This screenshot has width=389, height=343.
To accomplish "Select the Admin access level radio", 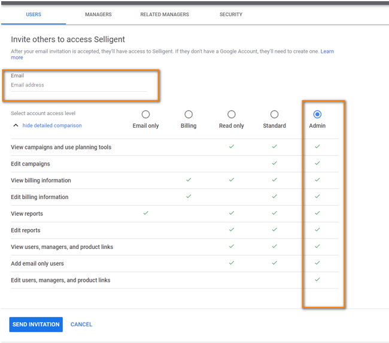I will click(317, 115).
